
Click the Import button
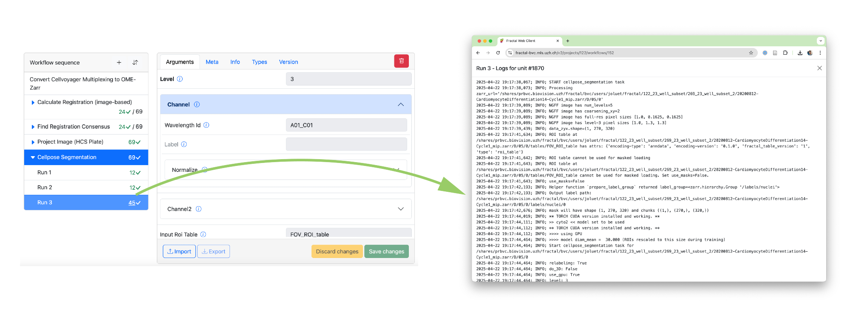point(179,252)
